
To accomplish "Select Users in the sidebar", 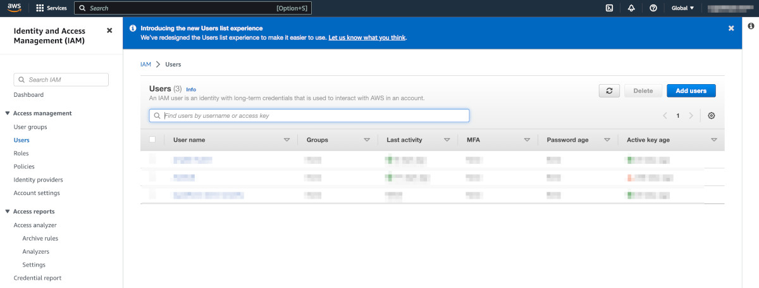I will (22, 141).
